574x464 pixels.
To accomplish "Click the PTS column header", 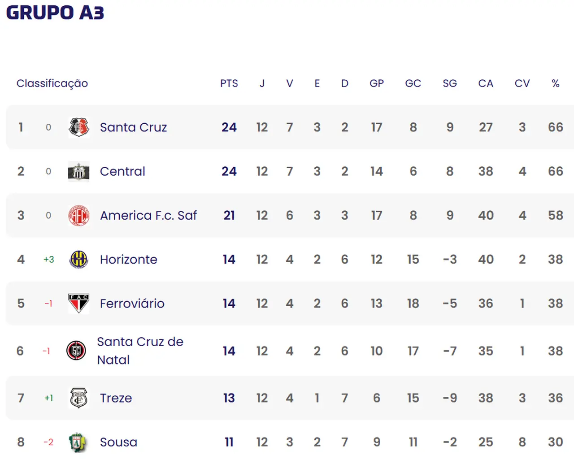I will (229, 83).
